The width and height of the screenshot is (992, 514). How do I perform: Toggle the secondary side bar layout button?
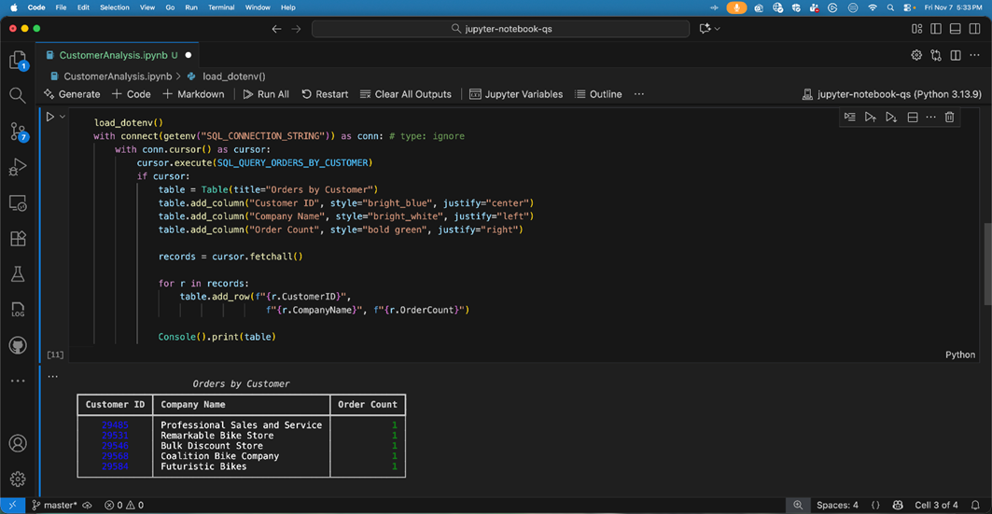click(975, 29)
